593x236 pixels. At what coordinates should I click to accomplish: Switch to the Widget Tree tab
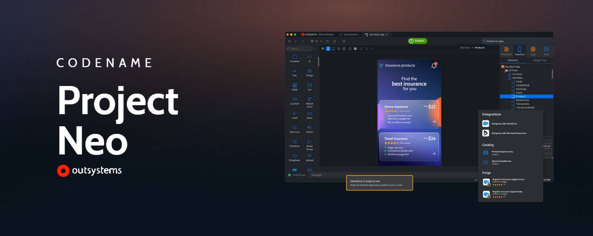click(540, 60)
